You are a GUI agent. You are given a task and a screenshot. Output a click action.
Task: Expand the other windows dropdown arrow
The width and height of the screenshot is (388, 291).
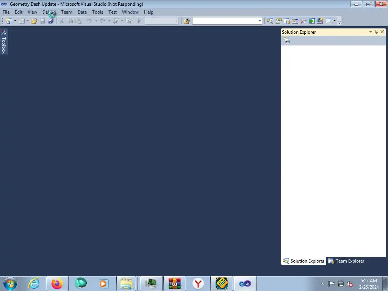[334, 21]
